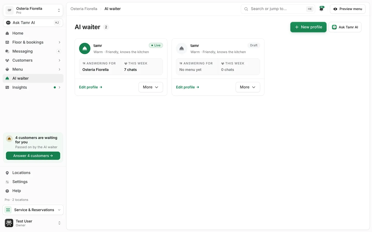Expand the Floor & bookings chevron
This screenshot has height=232, width=372.
click(59, 42)
